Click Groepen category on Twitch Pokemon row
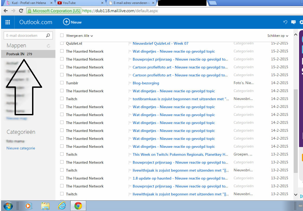This screenshot has height=211, width=303. (x=243, y=154)
